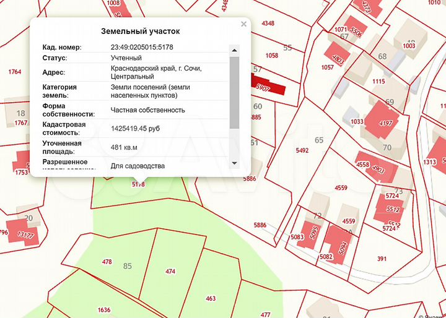Click the popup's vertical scrollbar thumb

click(x=234, y=93)
